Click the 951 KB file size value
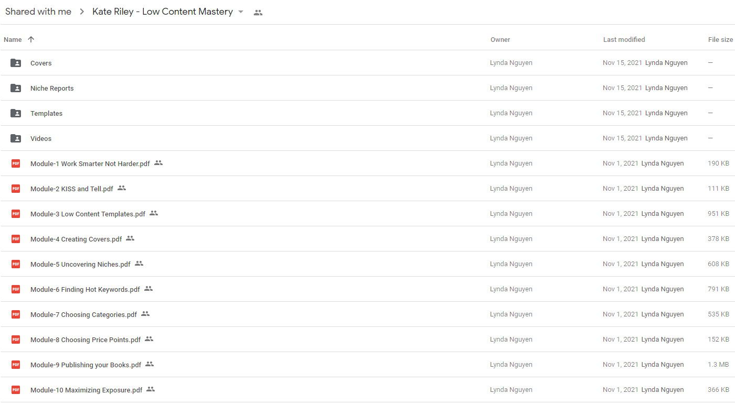This screenshot has width=735, height=405. click(x=718, y=214)
